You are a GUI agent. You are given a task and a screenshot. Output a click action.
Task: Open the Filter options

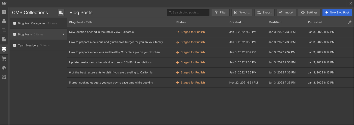click(220, 13)
